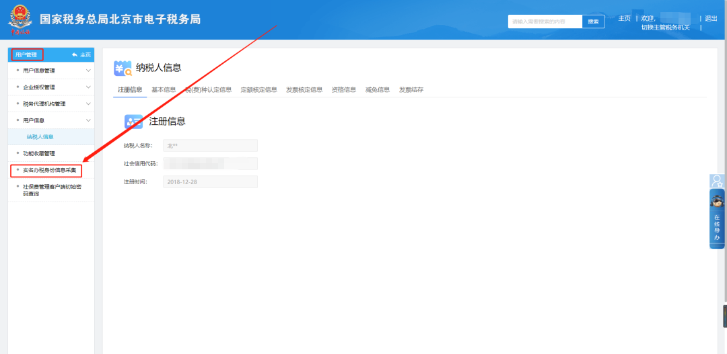Screen dimensions: 727x354
Task: Open the 定额核定信息 tab
Action: [258, 89]
